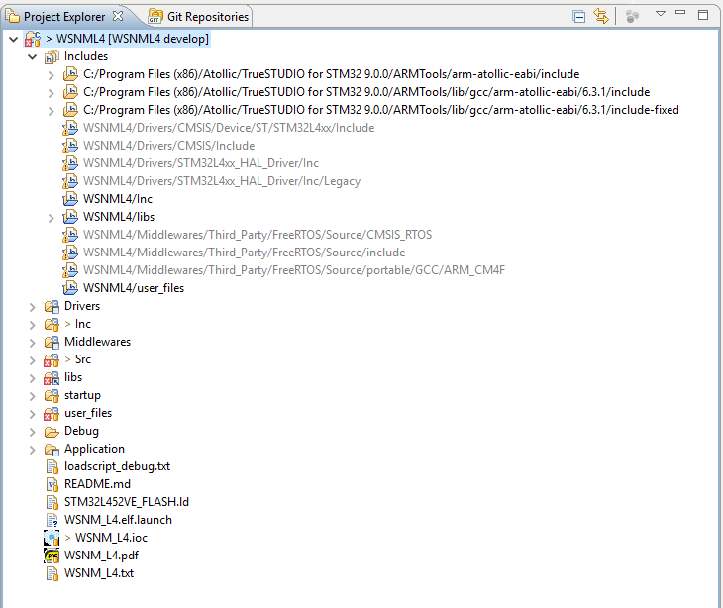Viewport: 723px width, 608px height.
Task: Click the libs folder error icon
Action: coord(52,378)
